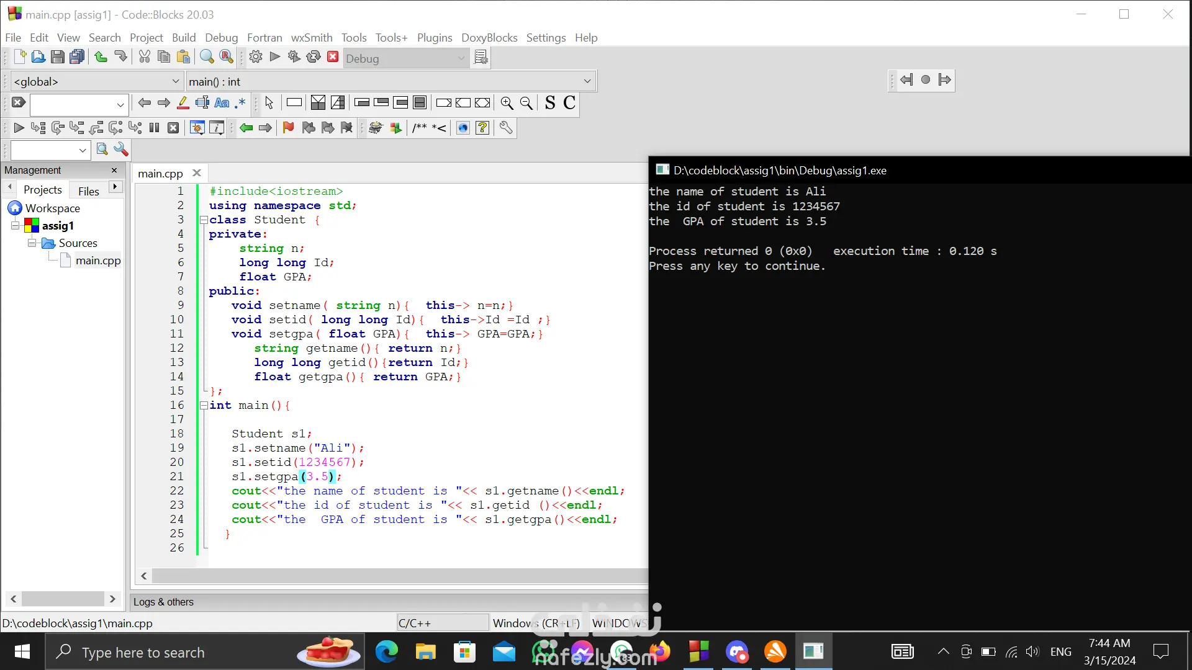Viewport: 1192px width, 670px height.
Task: Click the Build gear icon
Action: click(255, 57)
